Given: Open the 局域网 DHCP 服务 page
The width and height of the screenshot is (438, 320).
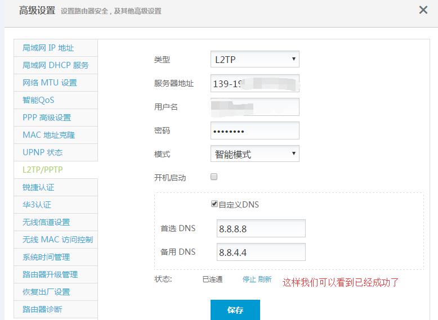Looking at the screenshot, I should click(x=56, y=65).
